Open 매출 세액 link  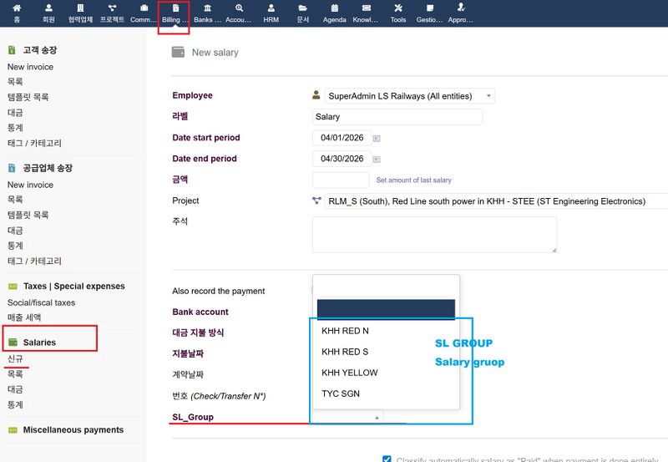click(x=24, y=317)
